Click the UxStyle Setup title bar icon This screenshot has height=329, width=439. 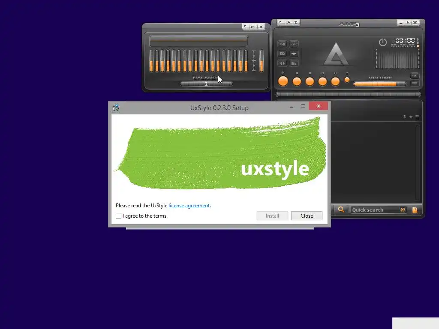tap(116, 108)
